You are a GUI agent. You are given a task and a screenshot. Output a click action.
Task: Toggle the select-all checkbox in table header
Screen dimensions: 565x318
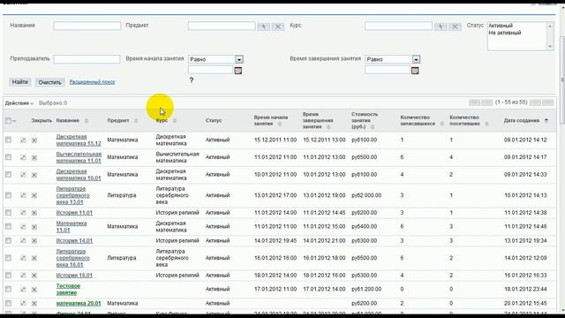pos(8,120)
